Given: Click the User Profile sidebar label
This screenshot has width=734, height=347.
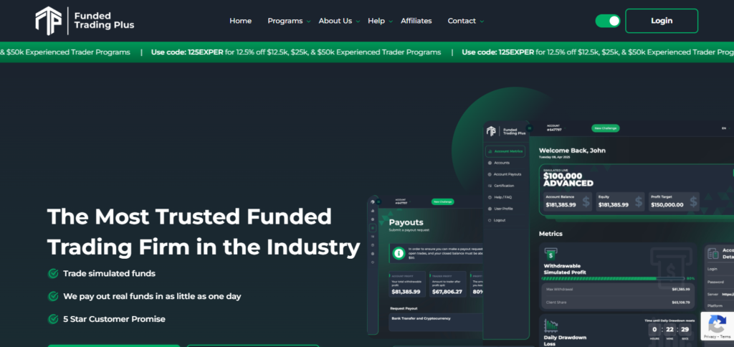Looking at the screenshot, I should click(503, 209).
